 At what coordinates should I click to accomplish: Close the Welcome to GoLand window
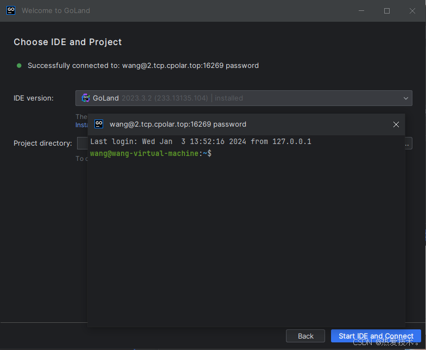click(412, 11)
